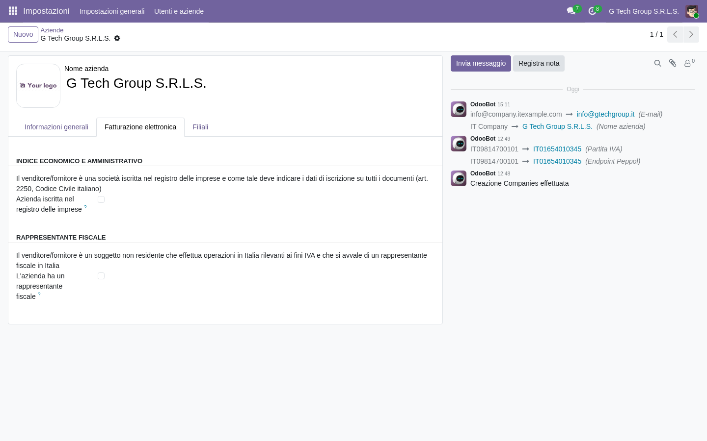Edit the company name field
The height and width of the screenshot is (441, 707).
coord(249,83)
